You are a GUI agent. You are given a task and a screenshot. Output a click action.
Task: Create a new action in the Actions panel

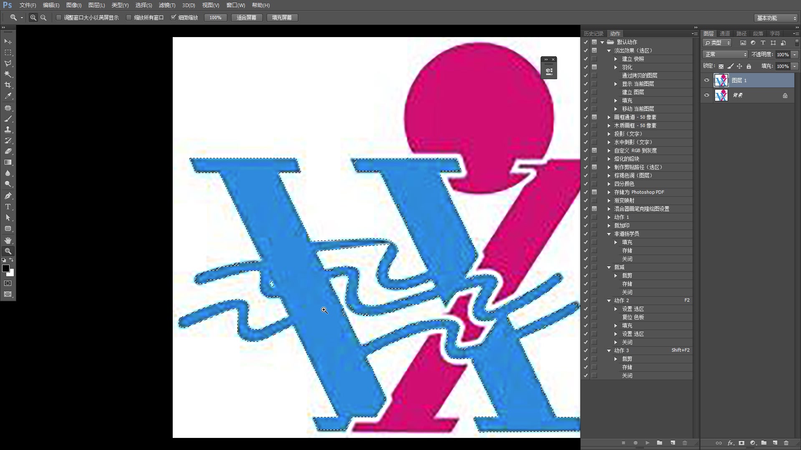(672, 443)
